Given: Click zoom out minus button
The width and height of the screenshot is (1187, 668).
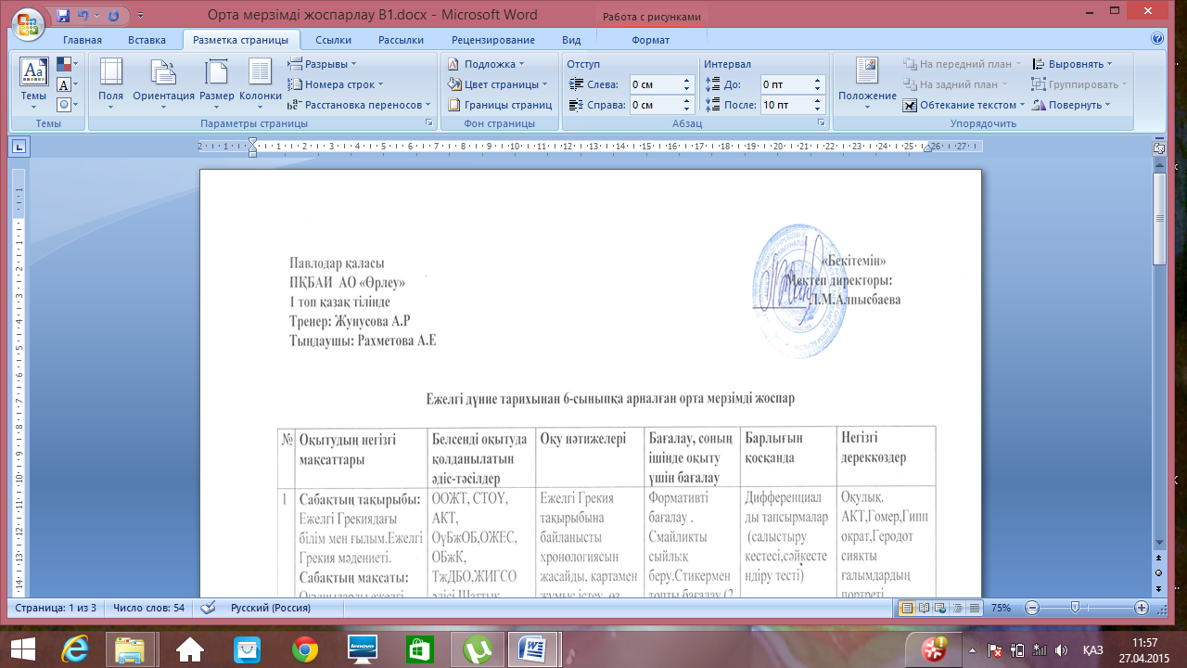Looking at the screenshot, I should (1031, 608).
